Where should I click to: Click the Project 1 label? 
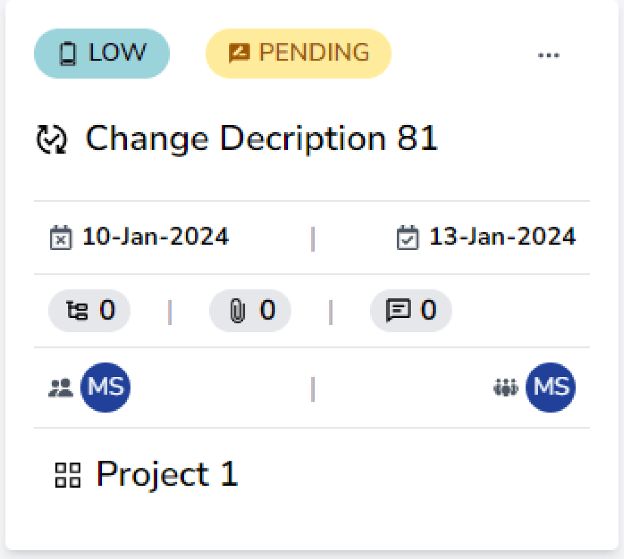point(167,474)
